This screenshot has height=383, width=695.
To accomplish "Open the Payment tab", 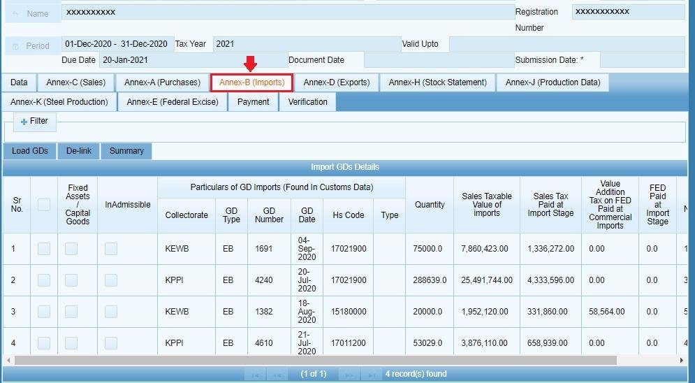I will click(x=253, y=102).
